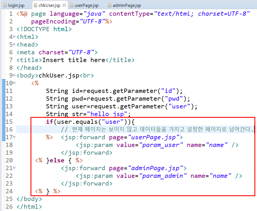The image size is (257, 211).
Task: Click getParameter("id") on line 11
Action: tap(146, 91)
